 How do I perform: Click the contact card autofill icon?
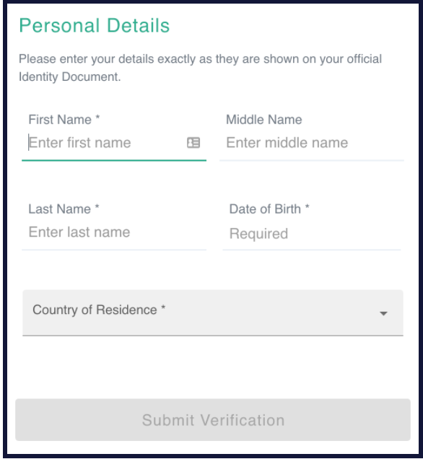tap(193, 143)
